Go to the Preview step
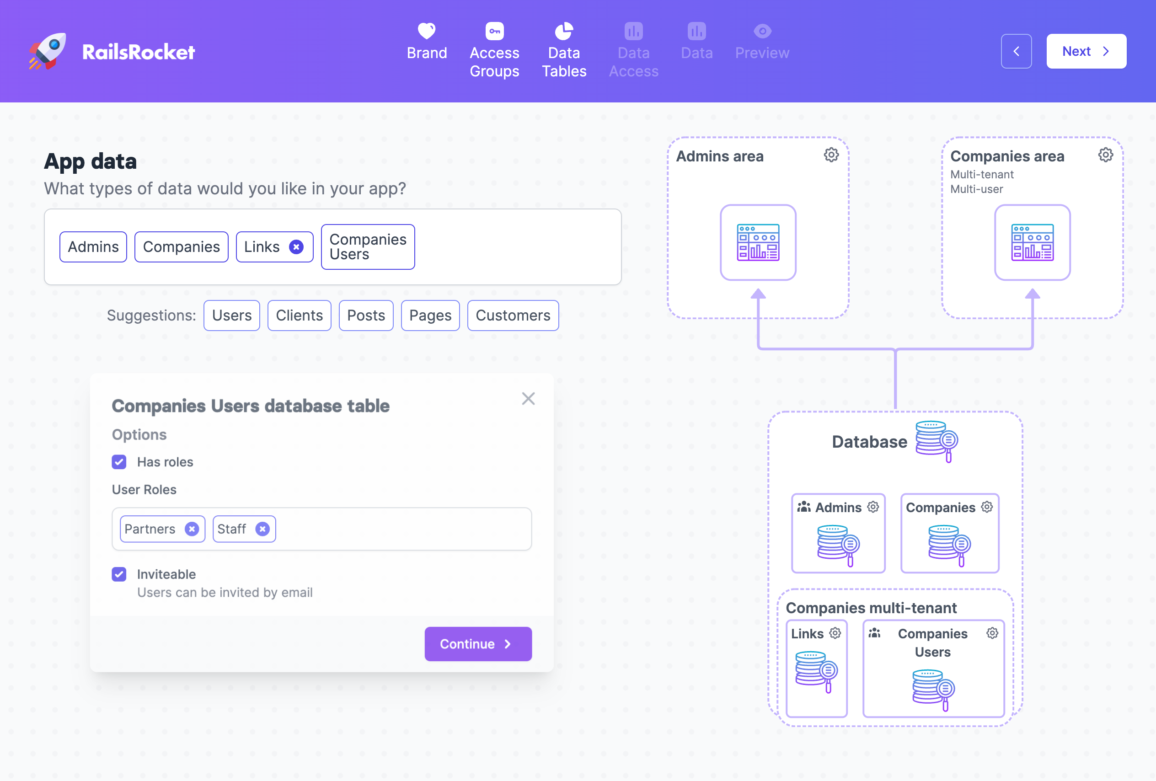This screenshot has width=1156, height=781. 762,42
